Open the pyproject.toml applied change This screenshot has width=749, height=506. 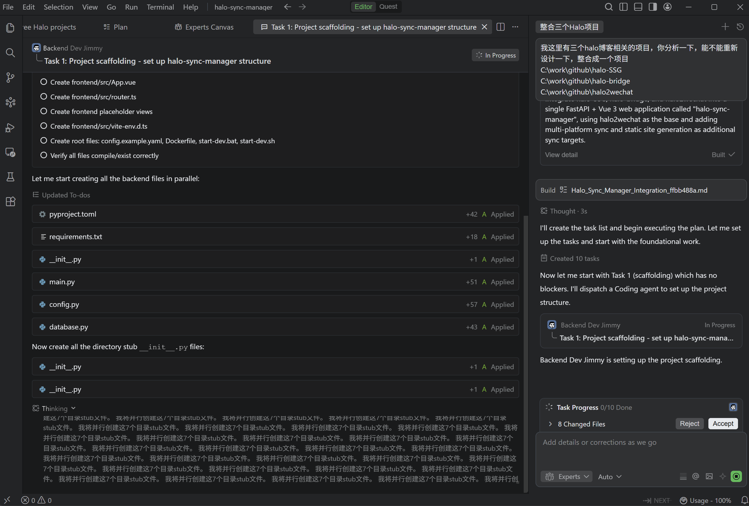pyautogui.click(x=275, y=214)
